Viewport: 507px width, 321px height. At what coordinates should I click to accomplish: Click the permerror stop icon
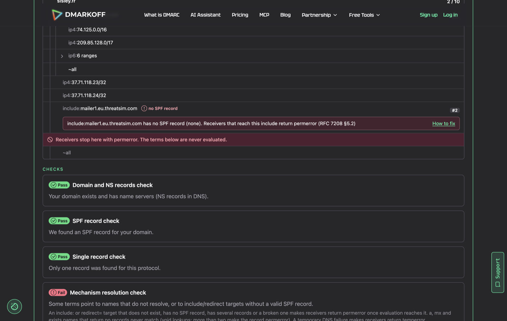point(50,140)
